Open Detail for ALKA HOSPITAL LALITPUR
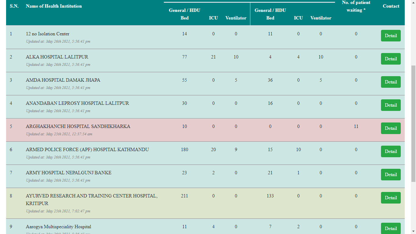Viewport: 416px width, 234px height. 391,59
